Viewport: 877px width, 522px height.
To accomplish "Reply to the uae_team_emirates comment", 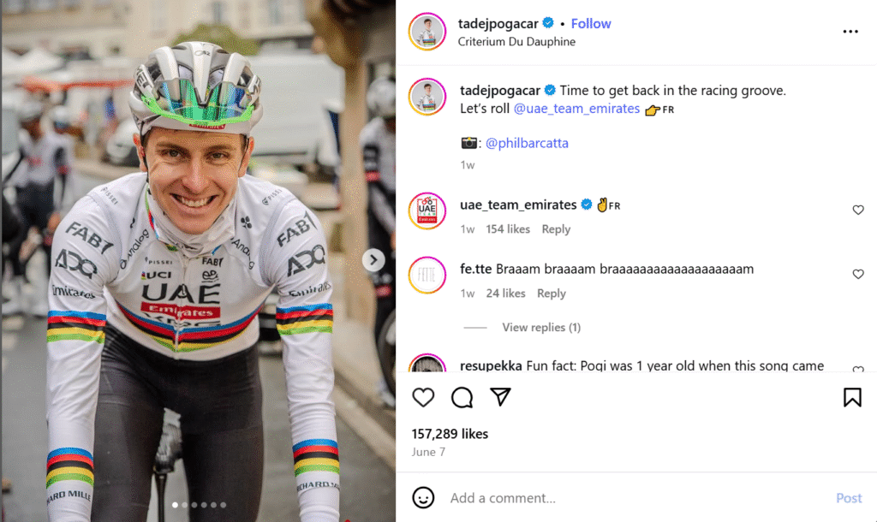I will click(x=556, y=228).
